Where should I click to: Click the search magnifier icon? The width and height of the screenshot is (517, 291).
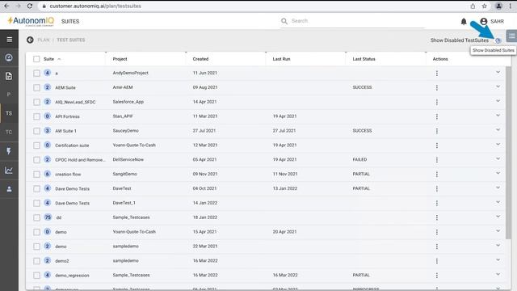click(284, 21)
